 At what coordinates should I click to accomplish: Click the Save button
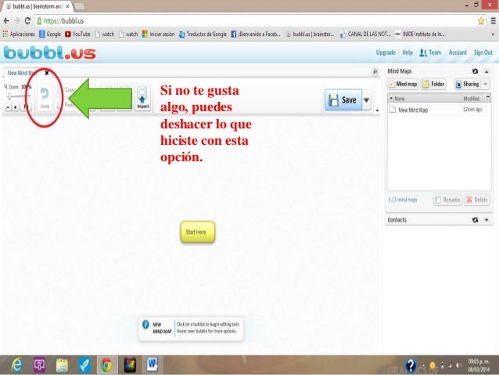coord(343,99)
